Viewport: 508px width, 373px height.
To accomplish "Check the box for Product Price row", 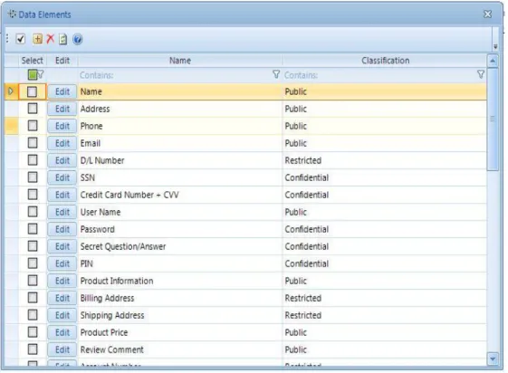I will pos(33,332).
